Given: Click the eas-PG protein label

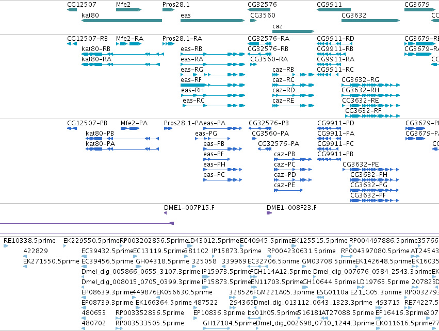Looking at the screenshot, I should tap(206, 134).
